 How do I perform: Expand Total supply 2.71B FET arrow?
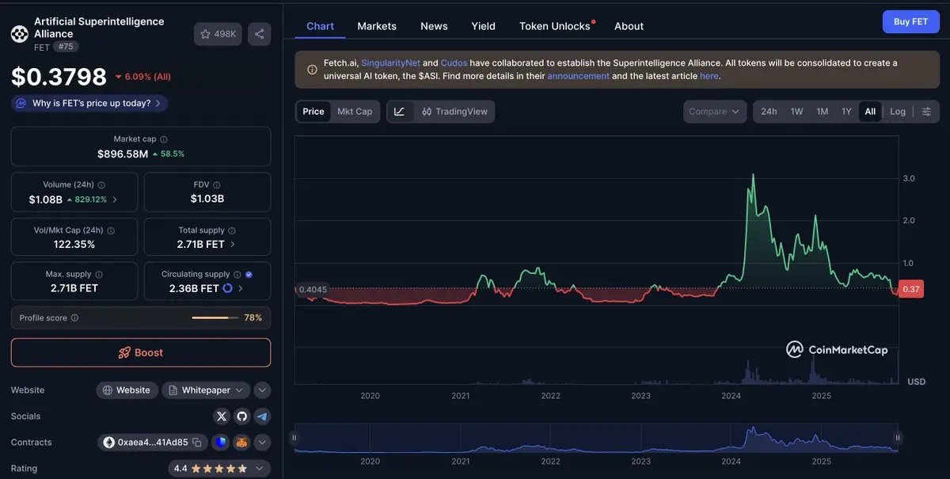pyautogui.click(x=232, y=245)
